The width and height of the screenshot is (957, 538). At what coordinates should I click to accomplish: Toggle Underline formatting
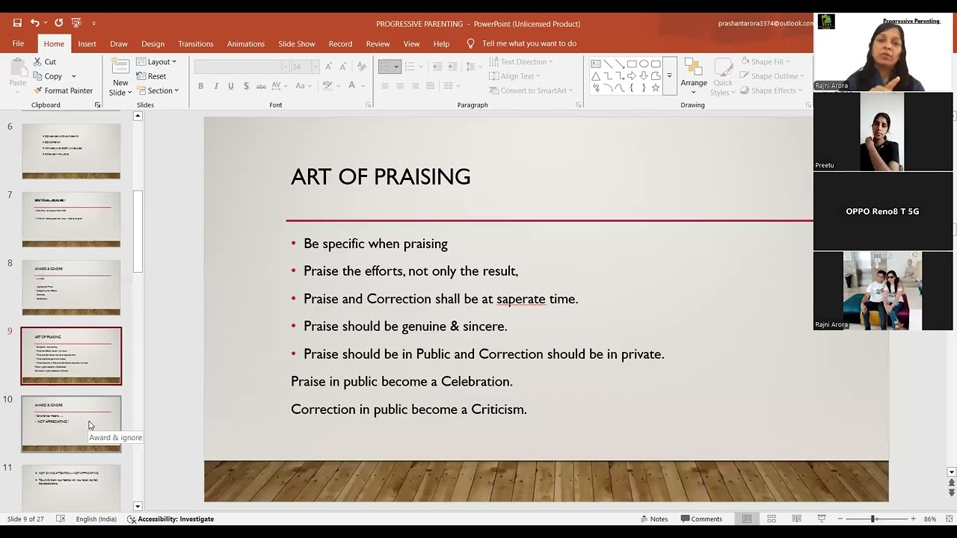coord(231,86)
